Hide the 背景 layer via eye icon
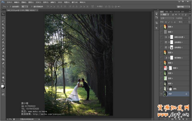 [x=161, y=94]
